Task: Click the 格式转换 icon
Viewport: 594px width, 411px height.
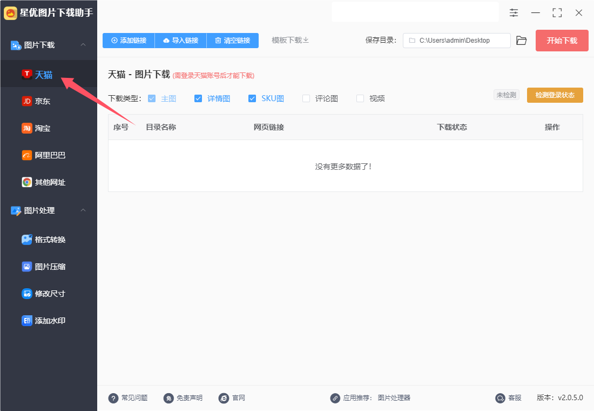Action: tap(27, 240)
